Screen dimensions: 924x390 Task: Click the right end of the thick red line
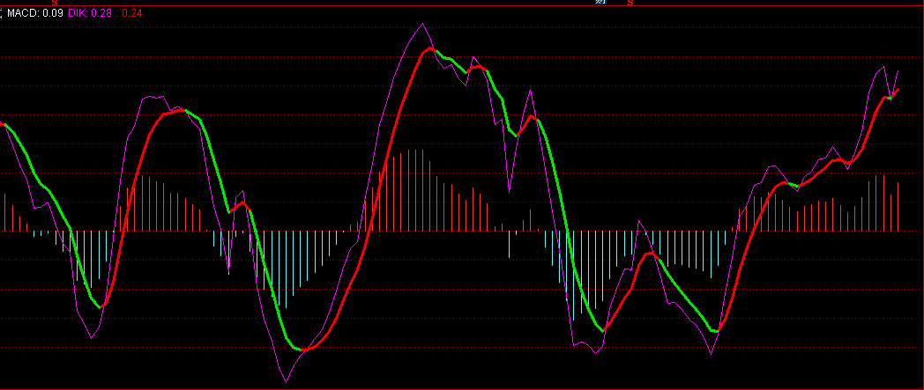point(898,89)
